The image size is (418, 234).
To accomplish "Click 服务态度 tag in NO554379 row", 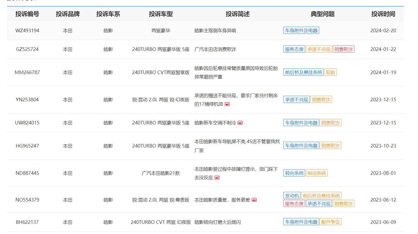I will (x=294, y=204).
